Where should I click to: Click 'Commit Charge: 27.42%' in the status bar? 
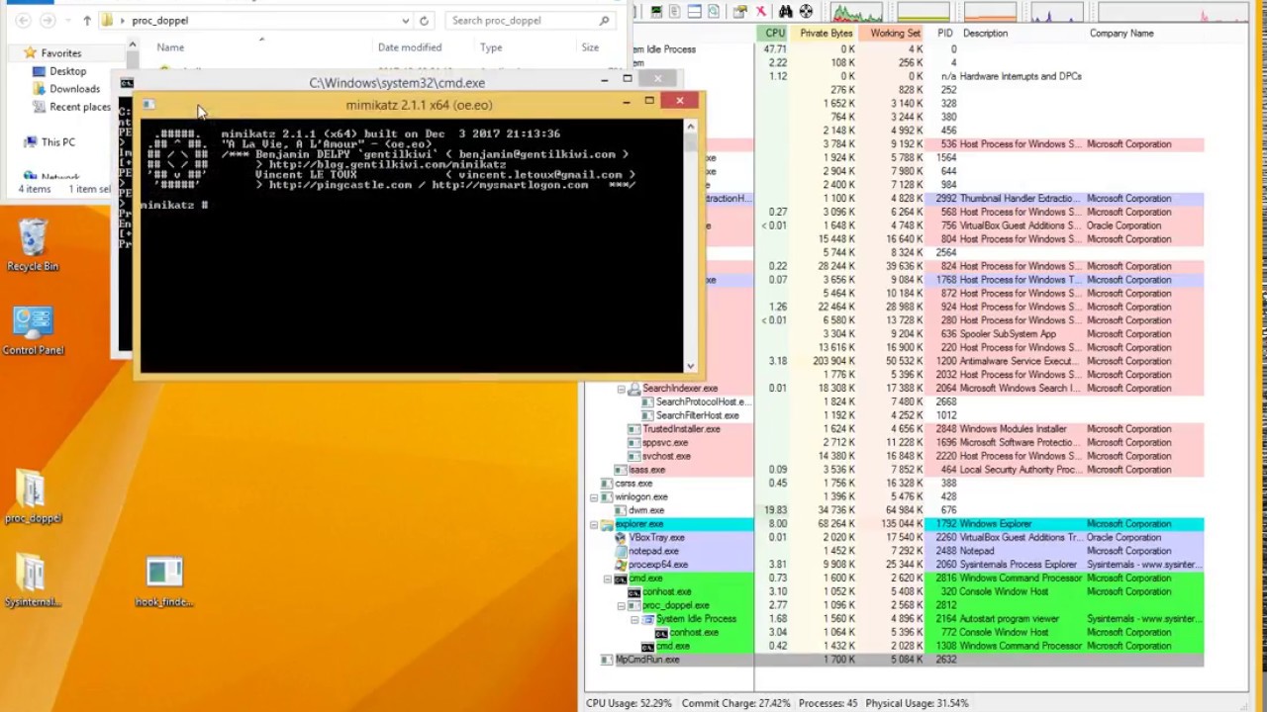(735, 703)
